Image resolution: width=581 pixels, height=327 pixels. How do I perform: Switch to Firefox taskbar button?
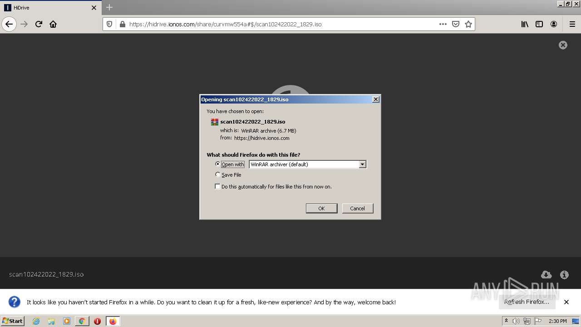click(113, 321)
